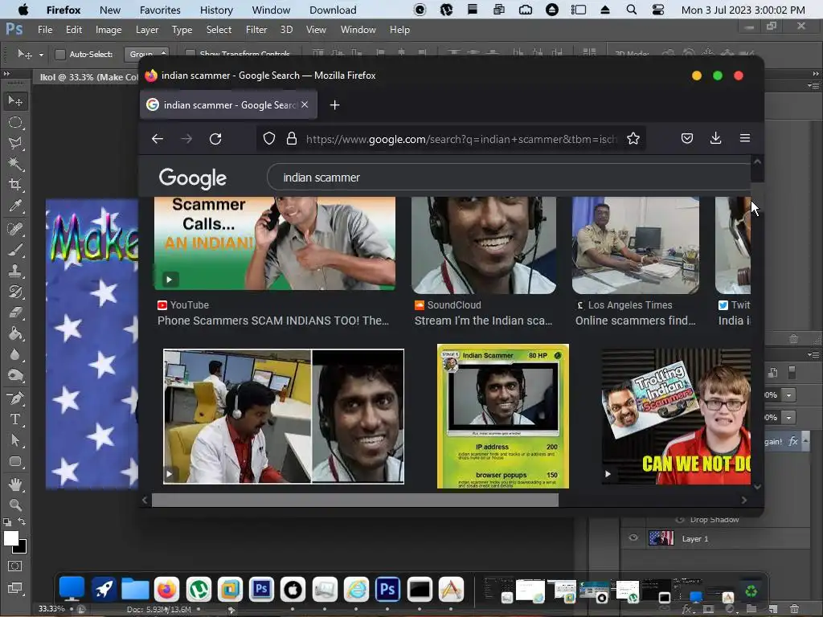Screen dimensions: 823x617
Task: Select the History Brush tool
Action: (15, 292)
